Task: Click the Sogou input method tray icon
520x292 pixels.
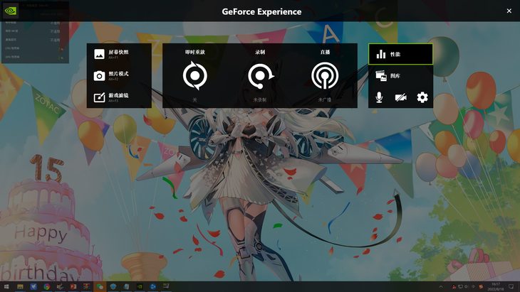Action: tap(481, 287)
